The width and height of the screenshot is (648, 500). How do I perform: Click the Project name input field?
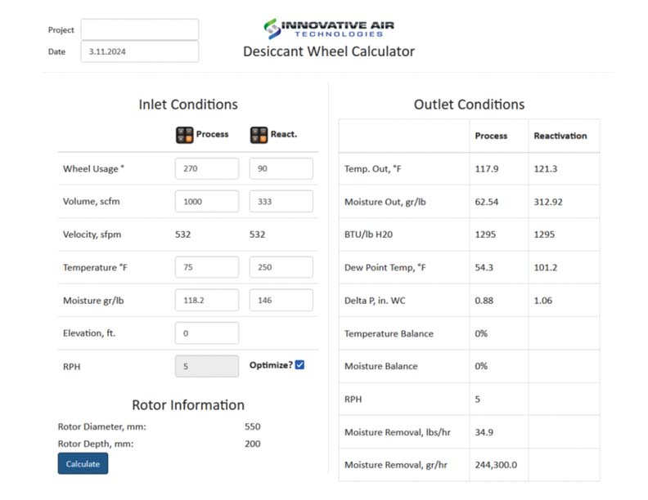(139, 29)
